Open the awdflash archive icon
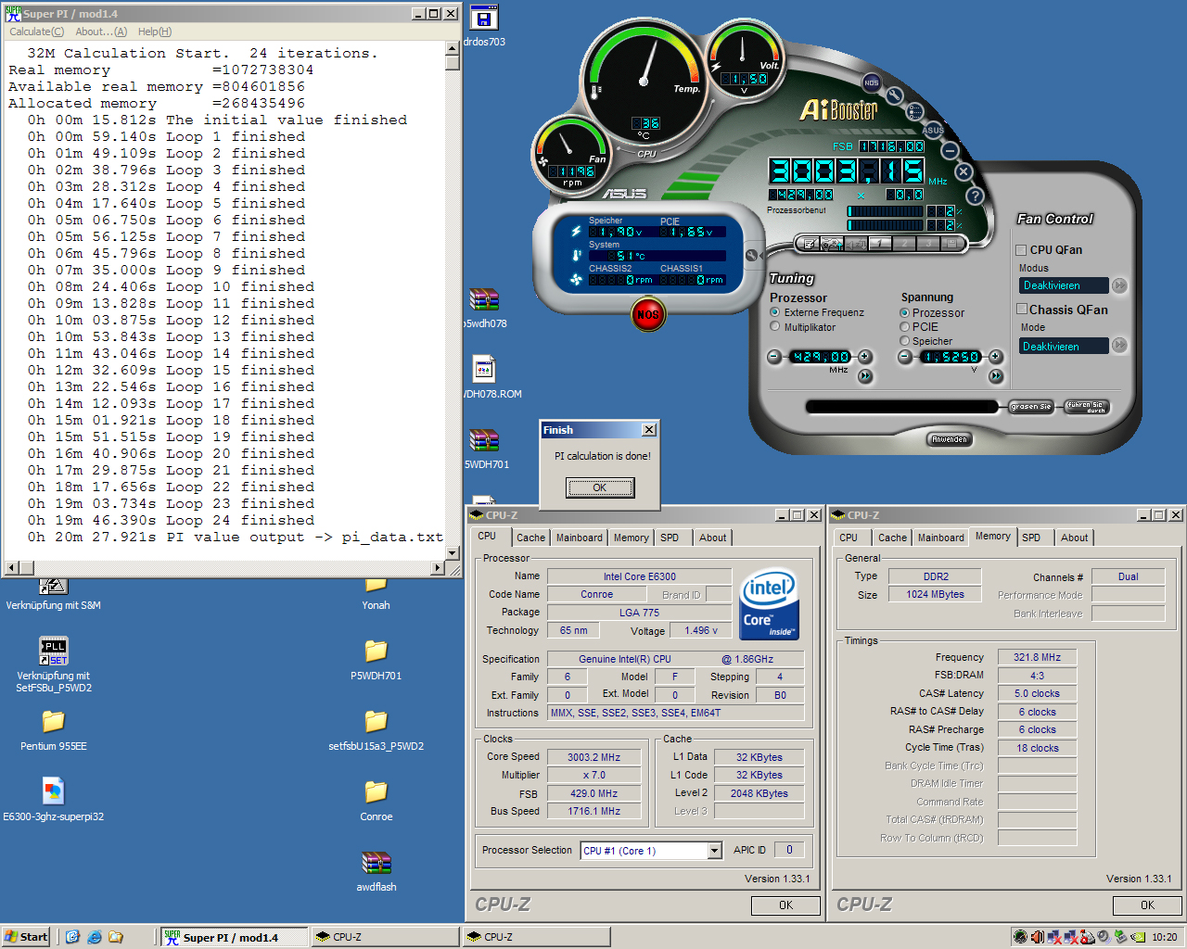Image resolution: width=1187 pixels, height=949 pixels. click(376, 863)
